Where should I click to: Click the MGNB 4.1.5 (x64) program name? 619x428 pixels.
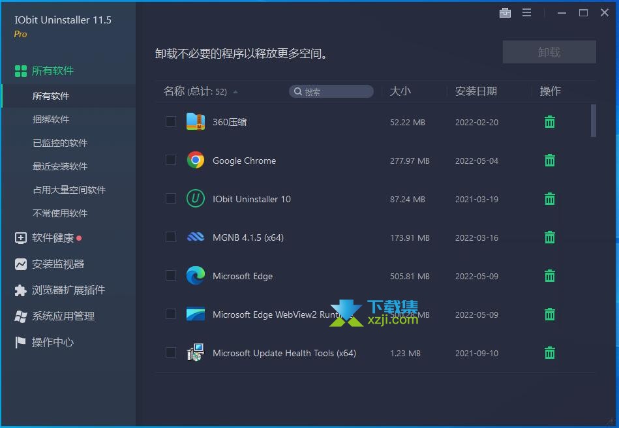pyautogui.click(x=248, y=237)
